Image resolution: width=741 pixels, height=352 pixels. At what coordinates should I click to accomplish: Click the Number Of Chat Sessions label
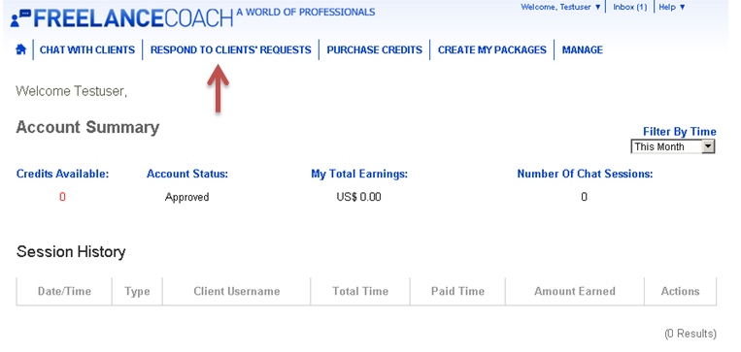click(585, 174)
